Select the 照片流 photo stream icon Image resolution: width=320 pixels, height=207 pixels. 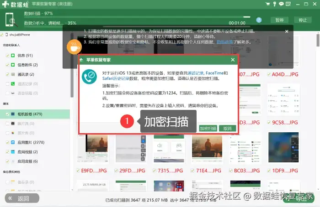pos(13,124)
